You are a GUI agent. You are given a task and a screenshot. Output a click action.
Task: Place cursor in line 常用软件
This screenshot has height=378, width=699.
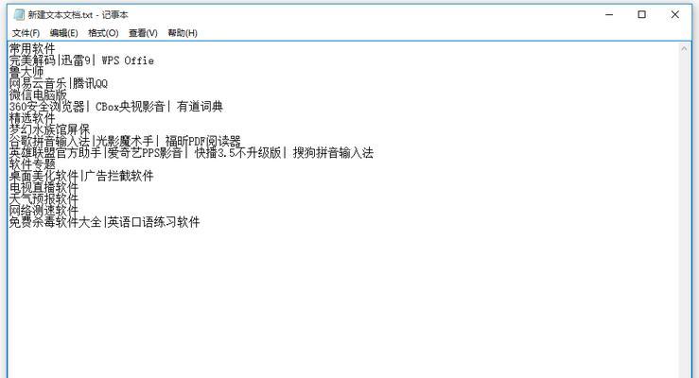click(x=32, y=48)
